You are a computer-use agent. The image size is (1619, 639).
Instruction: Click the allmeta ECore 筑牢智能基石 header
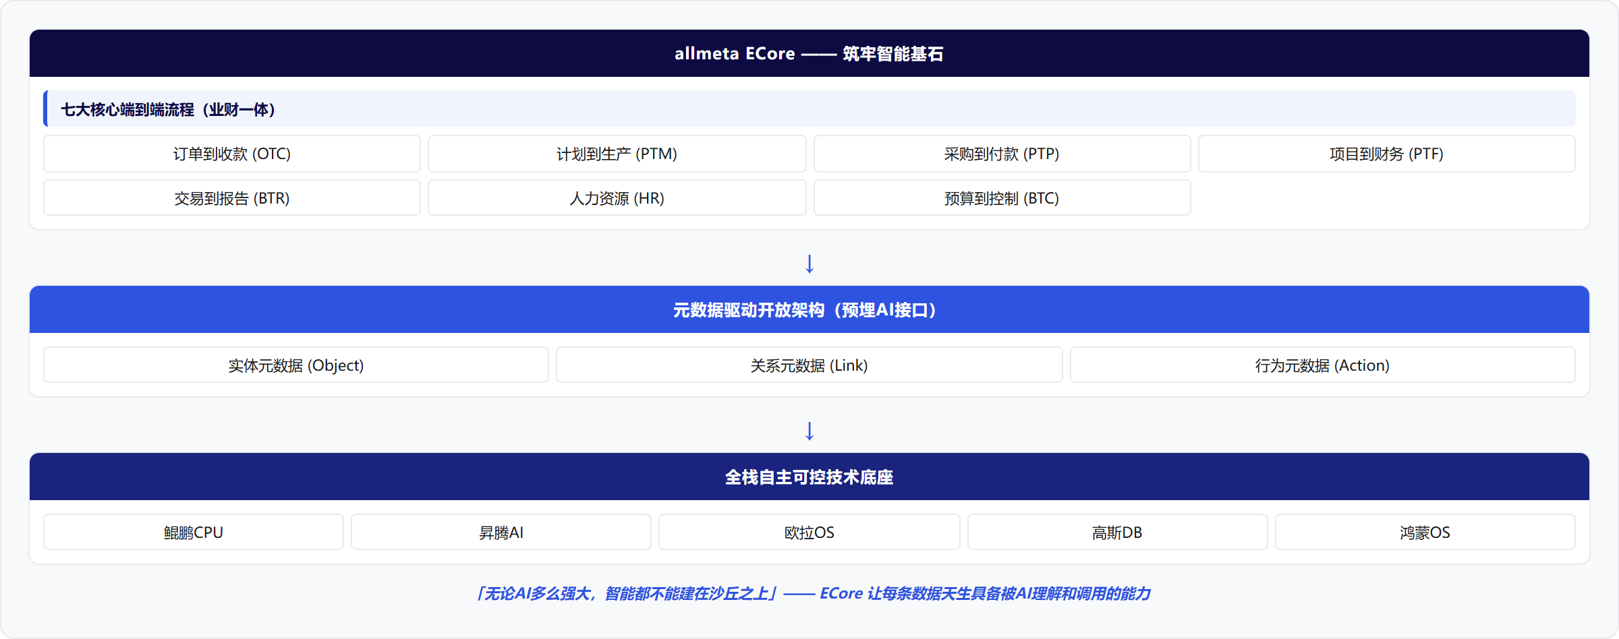click(x=809, y=53)
